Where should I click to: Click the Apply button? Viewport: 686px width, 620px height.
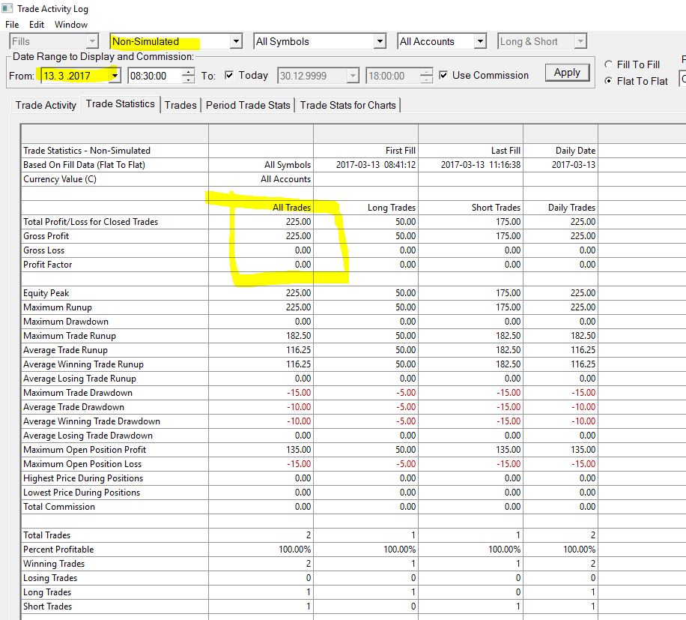[567, 72]
